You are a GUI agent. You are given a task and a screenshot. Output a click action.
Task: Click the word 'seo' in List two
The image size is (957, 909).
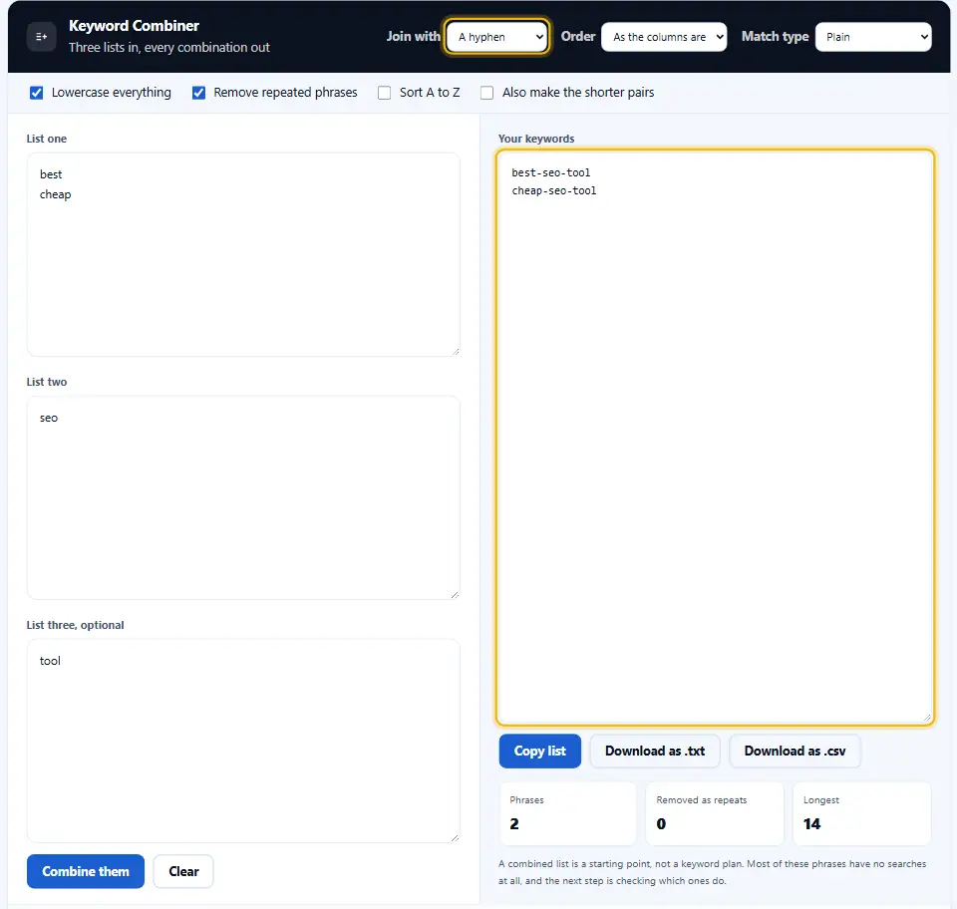tap(49, 418)
